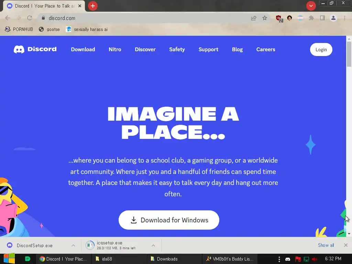This screenshot has width=352, height=264.
Task: Open the uBlock Origin extension icon
Action: 279,19
